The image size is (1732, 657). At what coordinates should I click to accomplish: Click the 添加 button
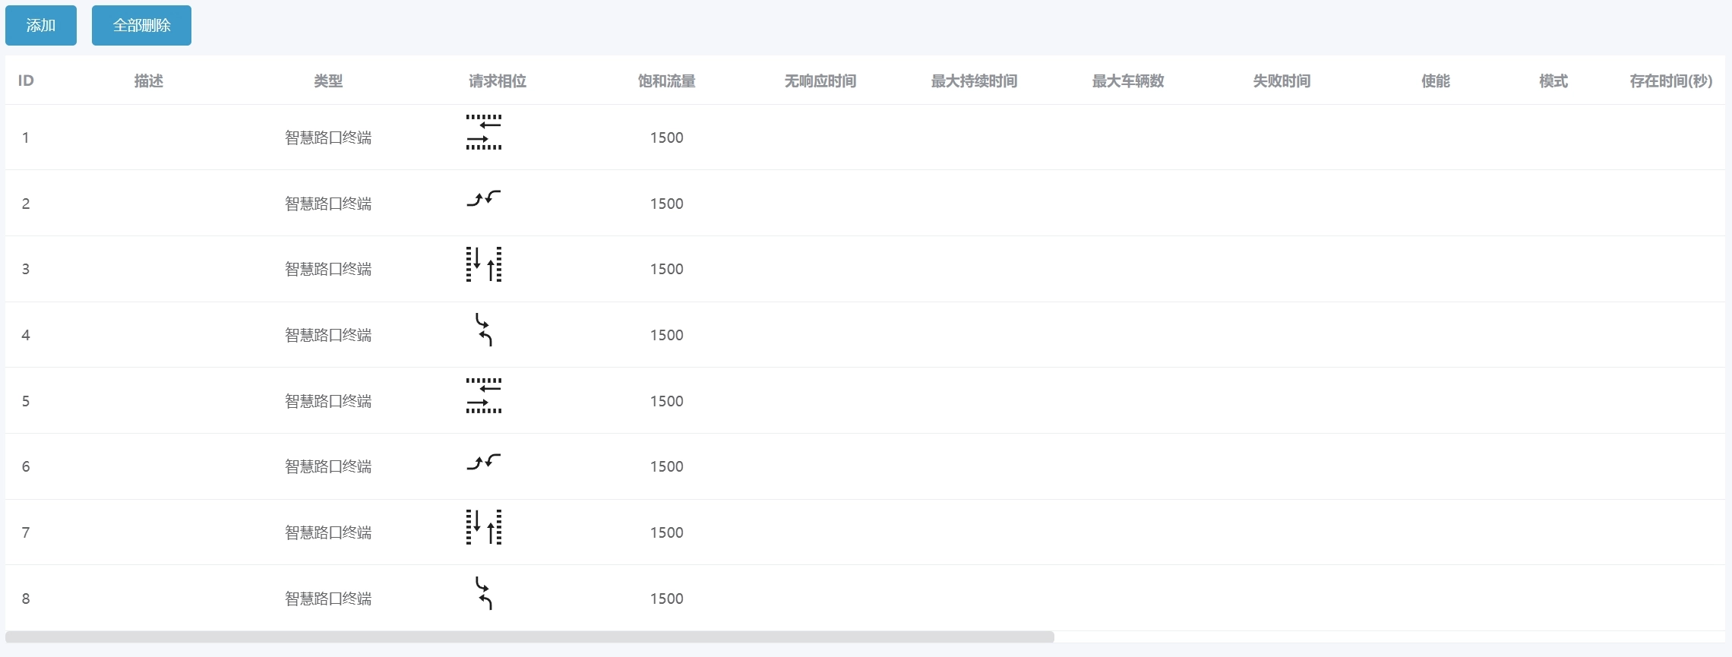41,25
